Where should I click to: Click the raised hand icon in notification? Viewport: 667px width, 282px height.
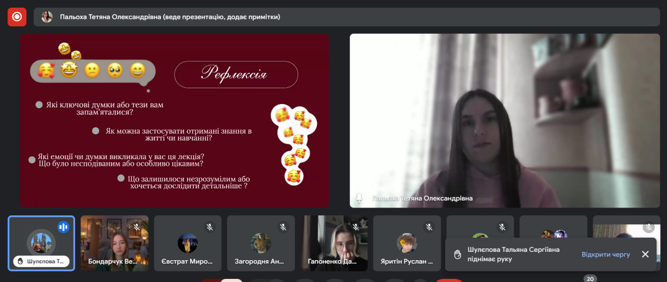(458, 254)
